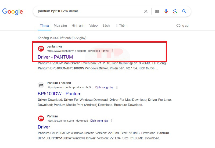
Task: Click the Google logo
Action: click(13, 12)
